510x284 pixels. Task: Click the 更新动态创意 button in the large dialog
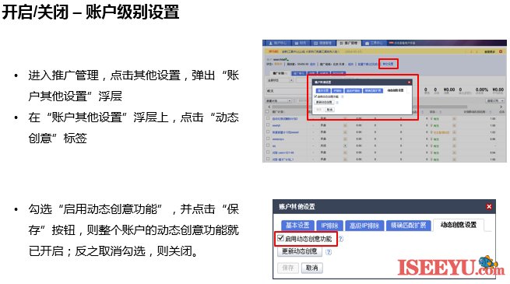300,251
